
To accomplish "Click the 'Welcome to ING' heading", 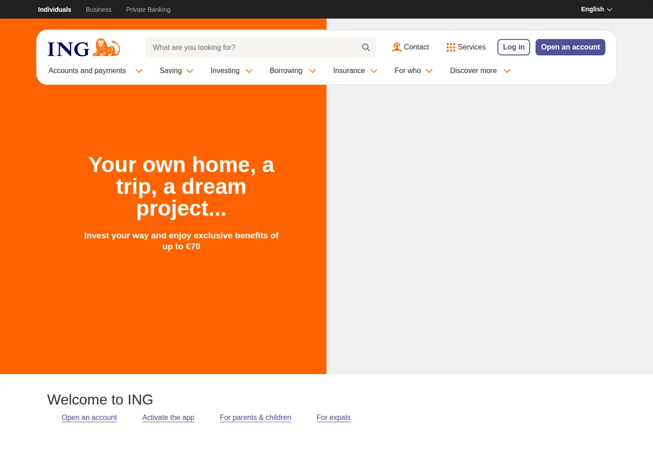I will point(100,400).
